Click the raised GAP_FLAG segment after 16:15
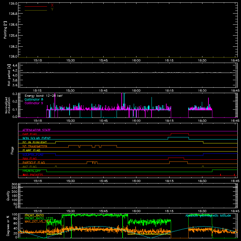The image size is (241, 241). click(x=180, y=133)
